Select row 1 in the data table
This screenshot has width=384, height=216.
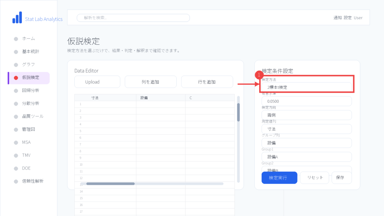(x=154, y=104)
